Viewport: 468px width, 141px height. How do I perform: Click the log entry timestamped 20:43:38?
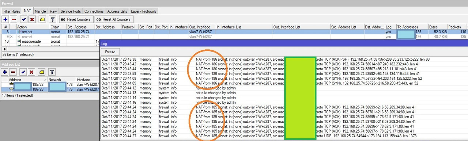click(x=284, y=59)
